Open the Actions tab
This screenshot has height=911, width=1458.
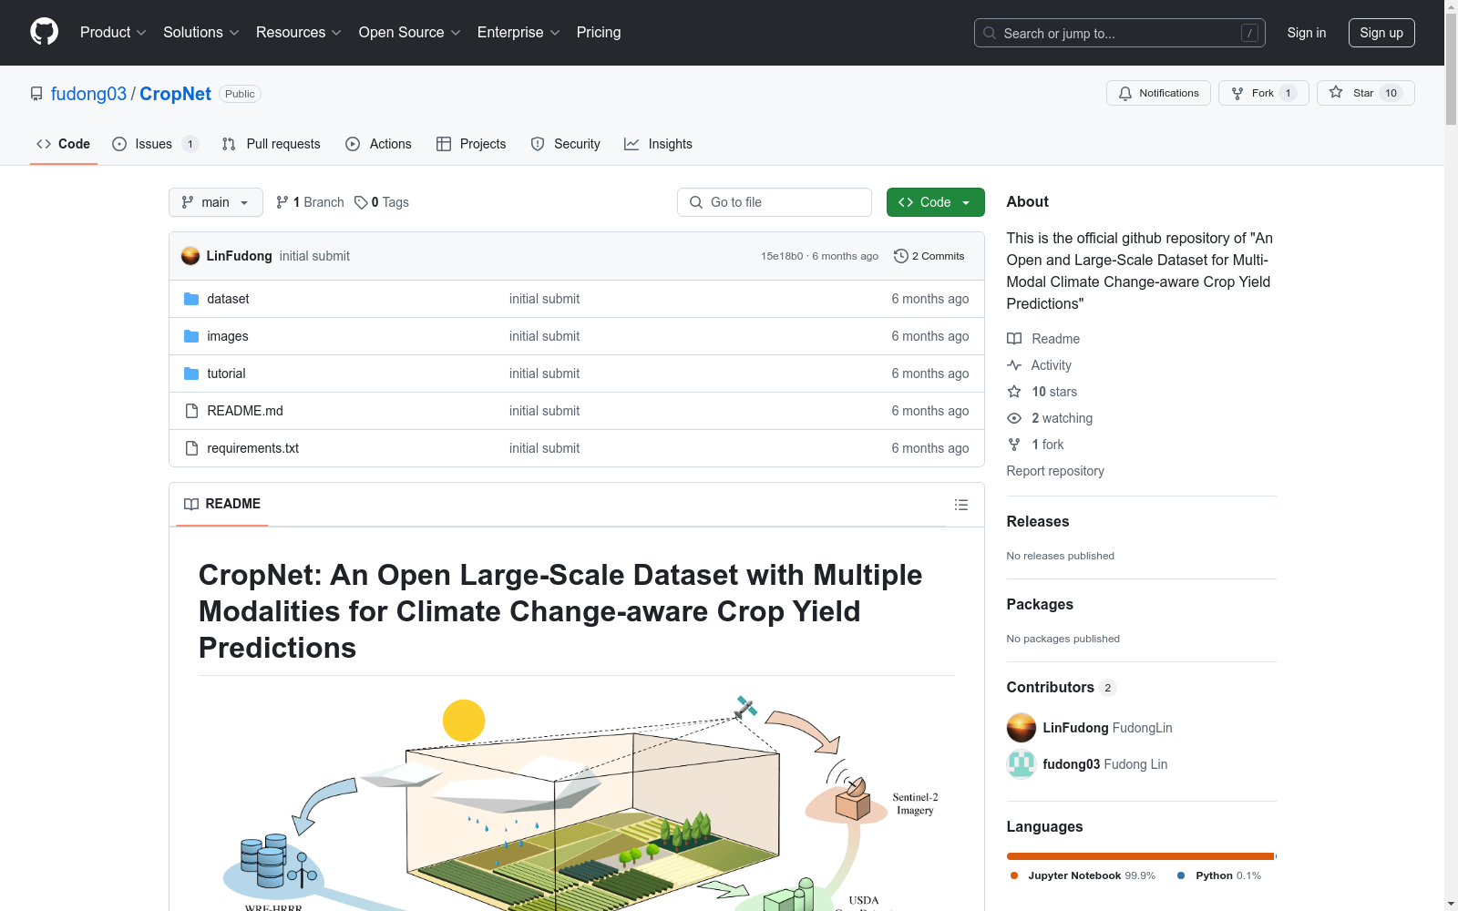[378, 144]
